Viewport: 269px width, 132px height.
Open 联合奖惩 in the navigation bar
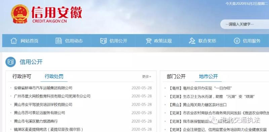tap(202, 41)
